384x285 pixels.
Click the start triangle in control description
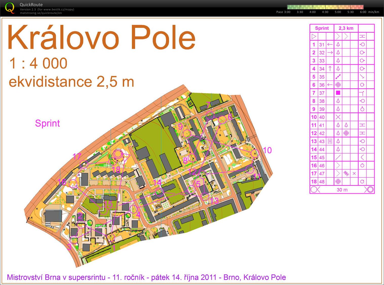tap(314, 36)
